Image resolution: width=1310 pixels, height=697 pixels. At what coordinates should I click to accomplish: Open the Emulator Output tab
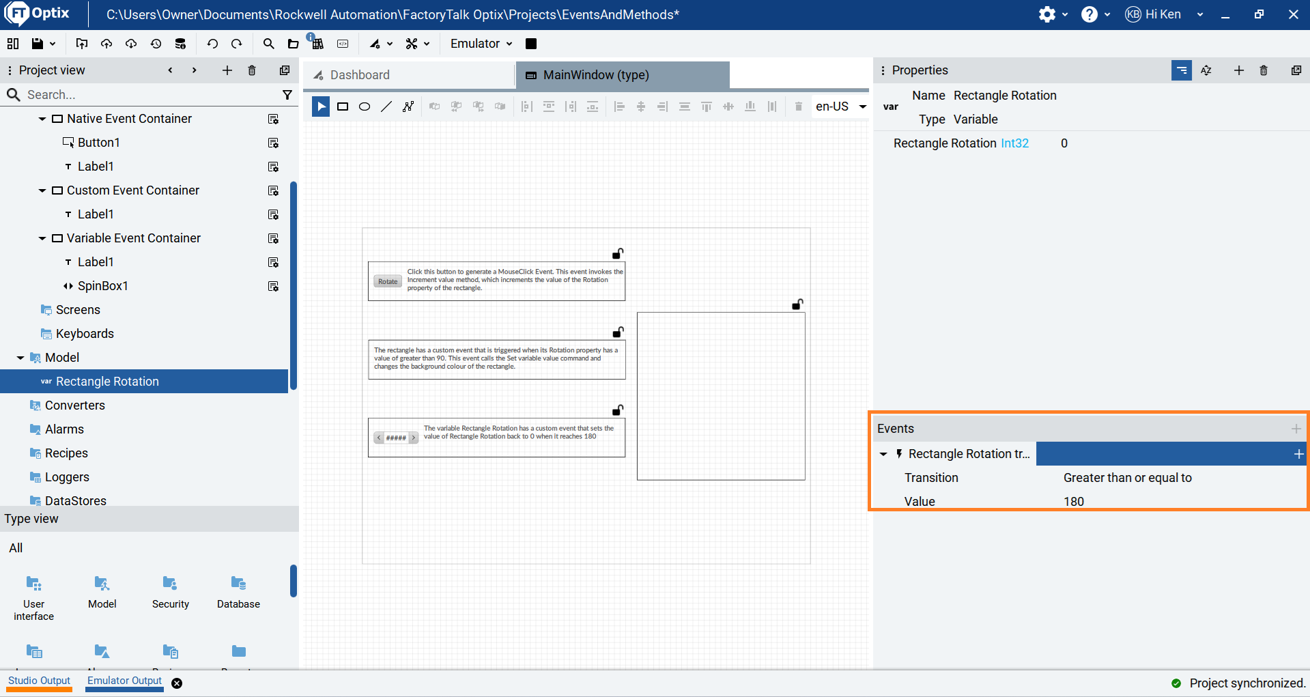pos(124,681)
